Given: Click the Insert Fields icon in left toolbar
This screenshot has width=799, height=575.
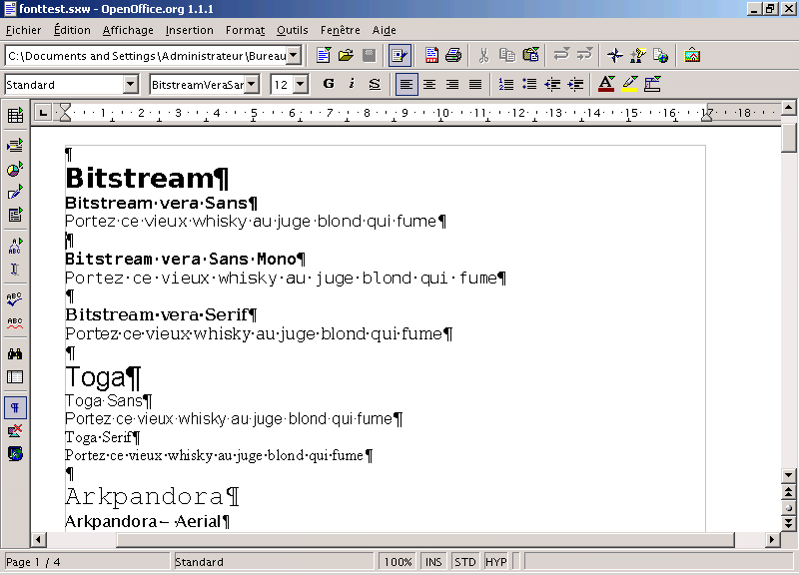Looking at the screenshot, I should [x=15, y=146].
